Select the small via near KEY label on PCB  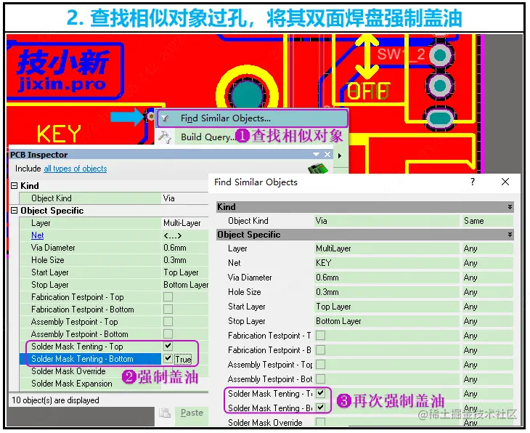[x=151, y=116]
